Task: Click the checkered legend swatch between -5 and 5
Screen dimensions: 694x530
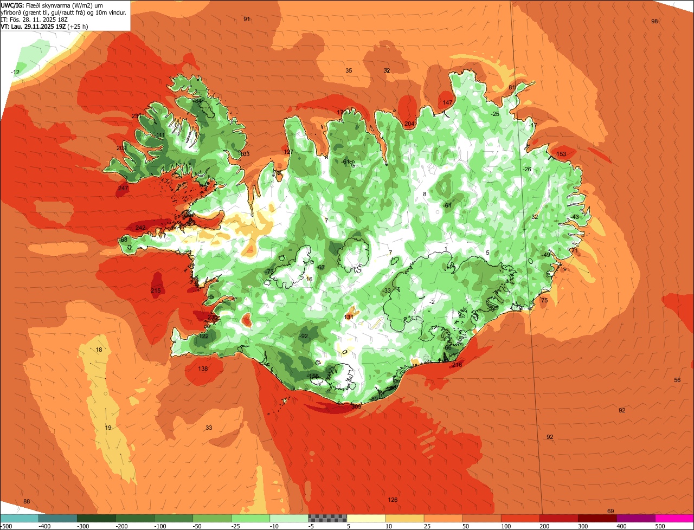Action: point(327,518)
